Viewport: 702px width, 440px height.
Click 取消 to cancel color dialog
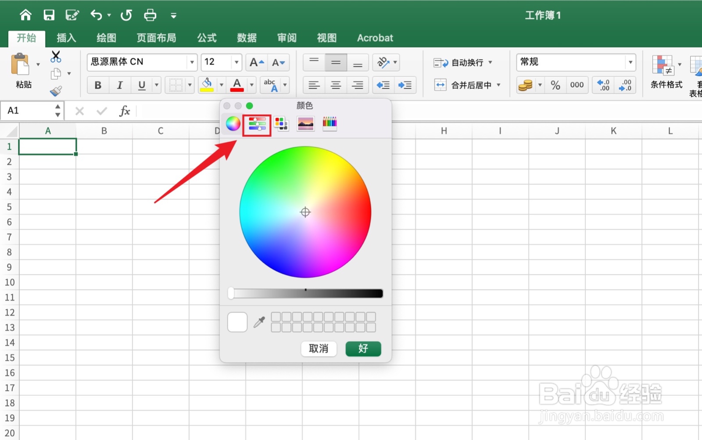pos(319,349)
